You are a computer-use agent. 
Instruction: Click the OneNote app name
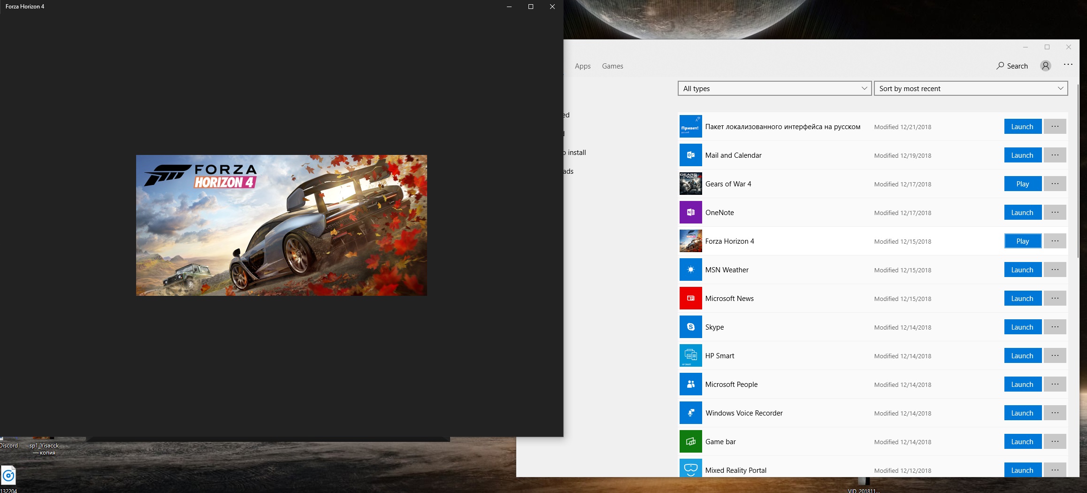tap(720, 213)
